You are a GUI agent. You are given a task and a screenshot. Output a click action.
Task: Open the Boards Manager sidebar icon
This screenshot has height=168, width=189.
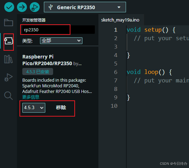click(x=8, y=41)
